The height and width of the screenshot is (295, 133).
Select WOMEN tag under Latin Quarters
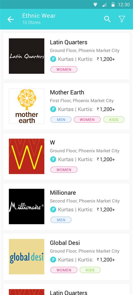click(x=64, y=69)
